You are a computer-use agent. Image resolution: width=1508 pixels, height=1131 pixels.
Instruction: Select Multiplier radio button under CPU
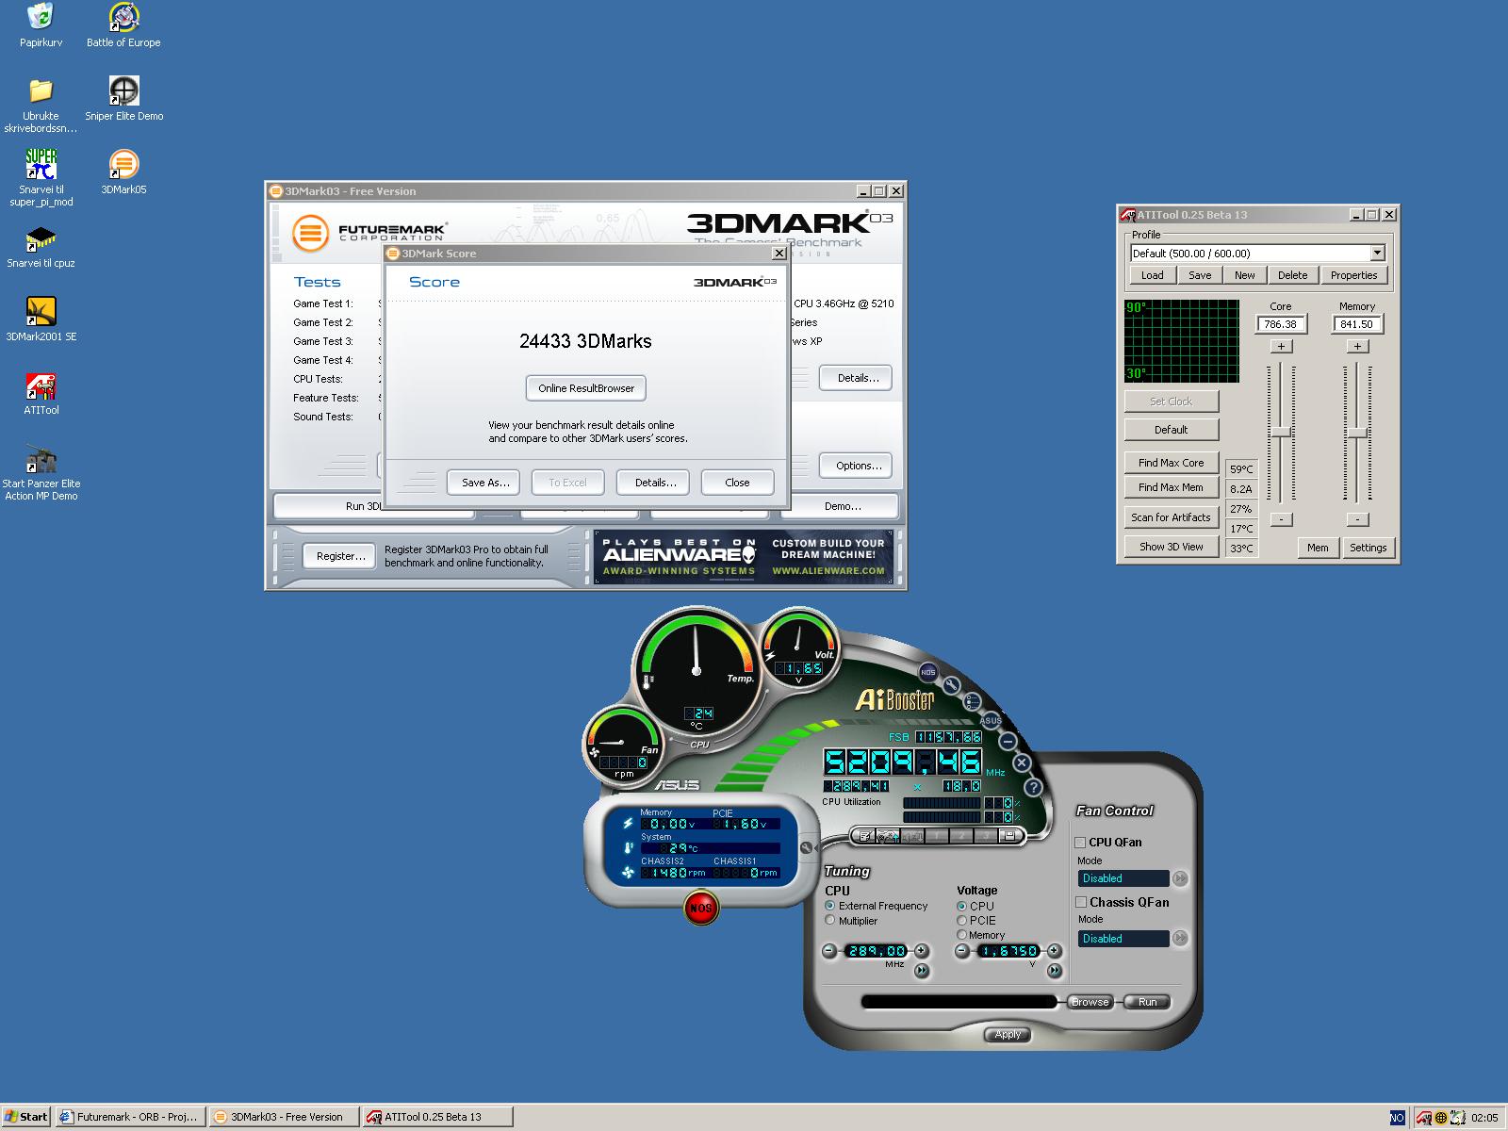[830, 921]
